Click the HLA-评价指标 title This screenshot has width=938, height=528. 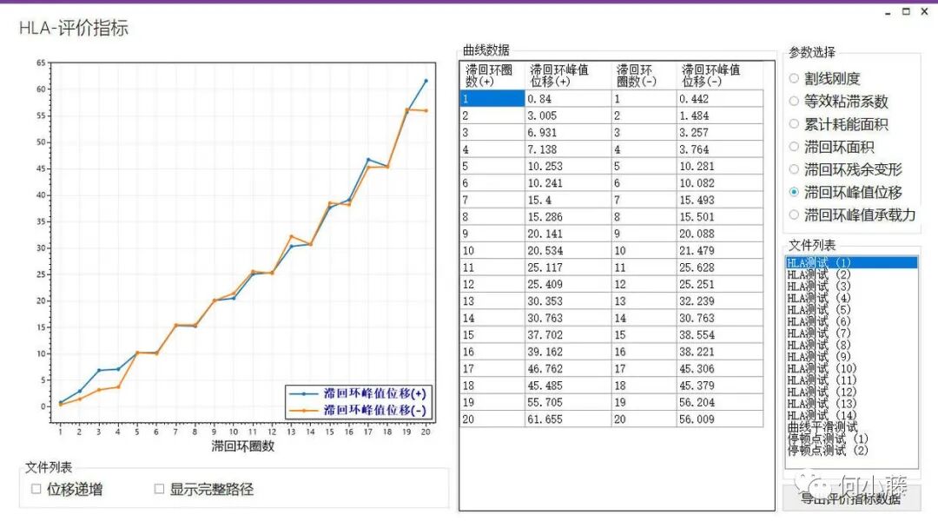[x=74, y=28]
